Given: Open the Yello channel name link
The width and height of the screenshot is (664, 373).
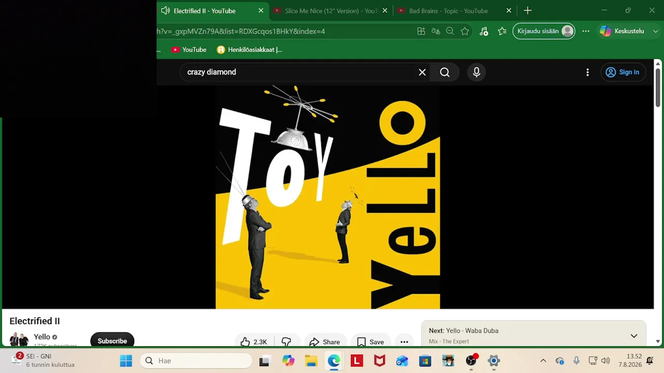Looking at the screenshot, I should coord(42,337).
